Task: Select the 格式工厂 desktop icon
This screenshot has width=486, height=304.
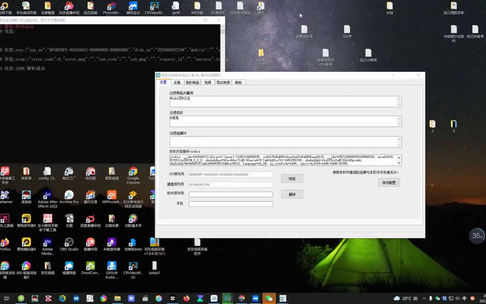Action: point(69,173)
